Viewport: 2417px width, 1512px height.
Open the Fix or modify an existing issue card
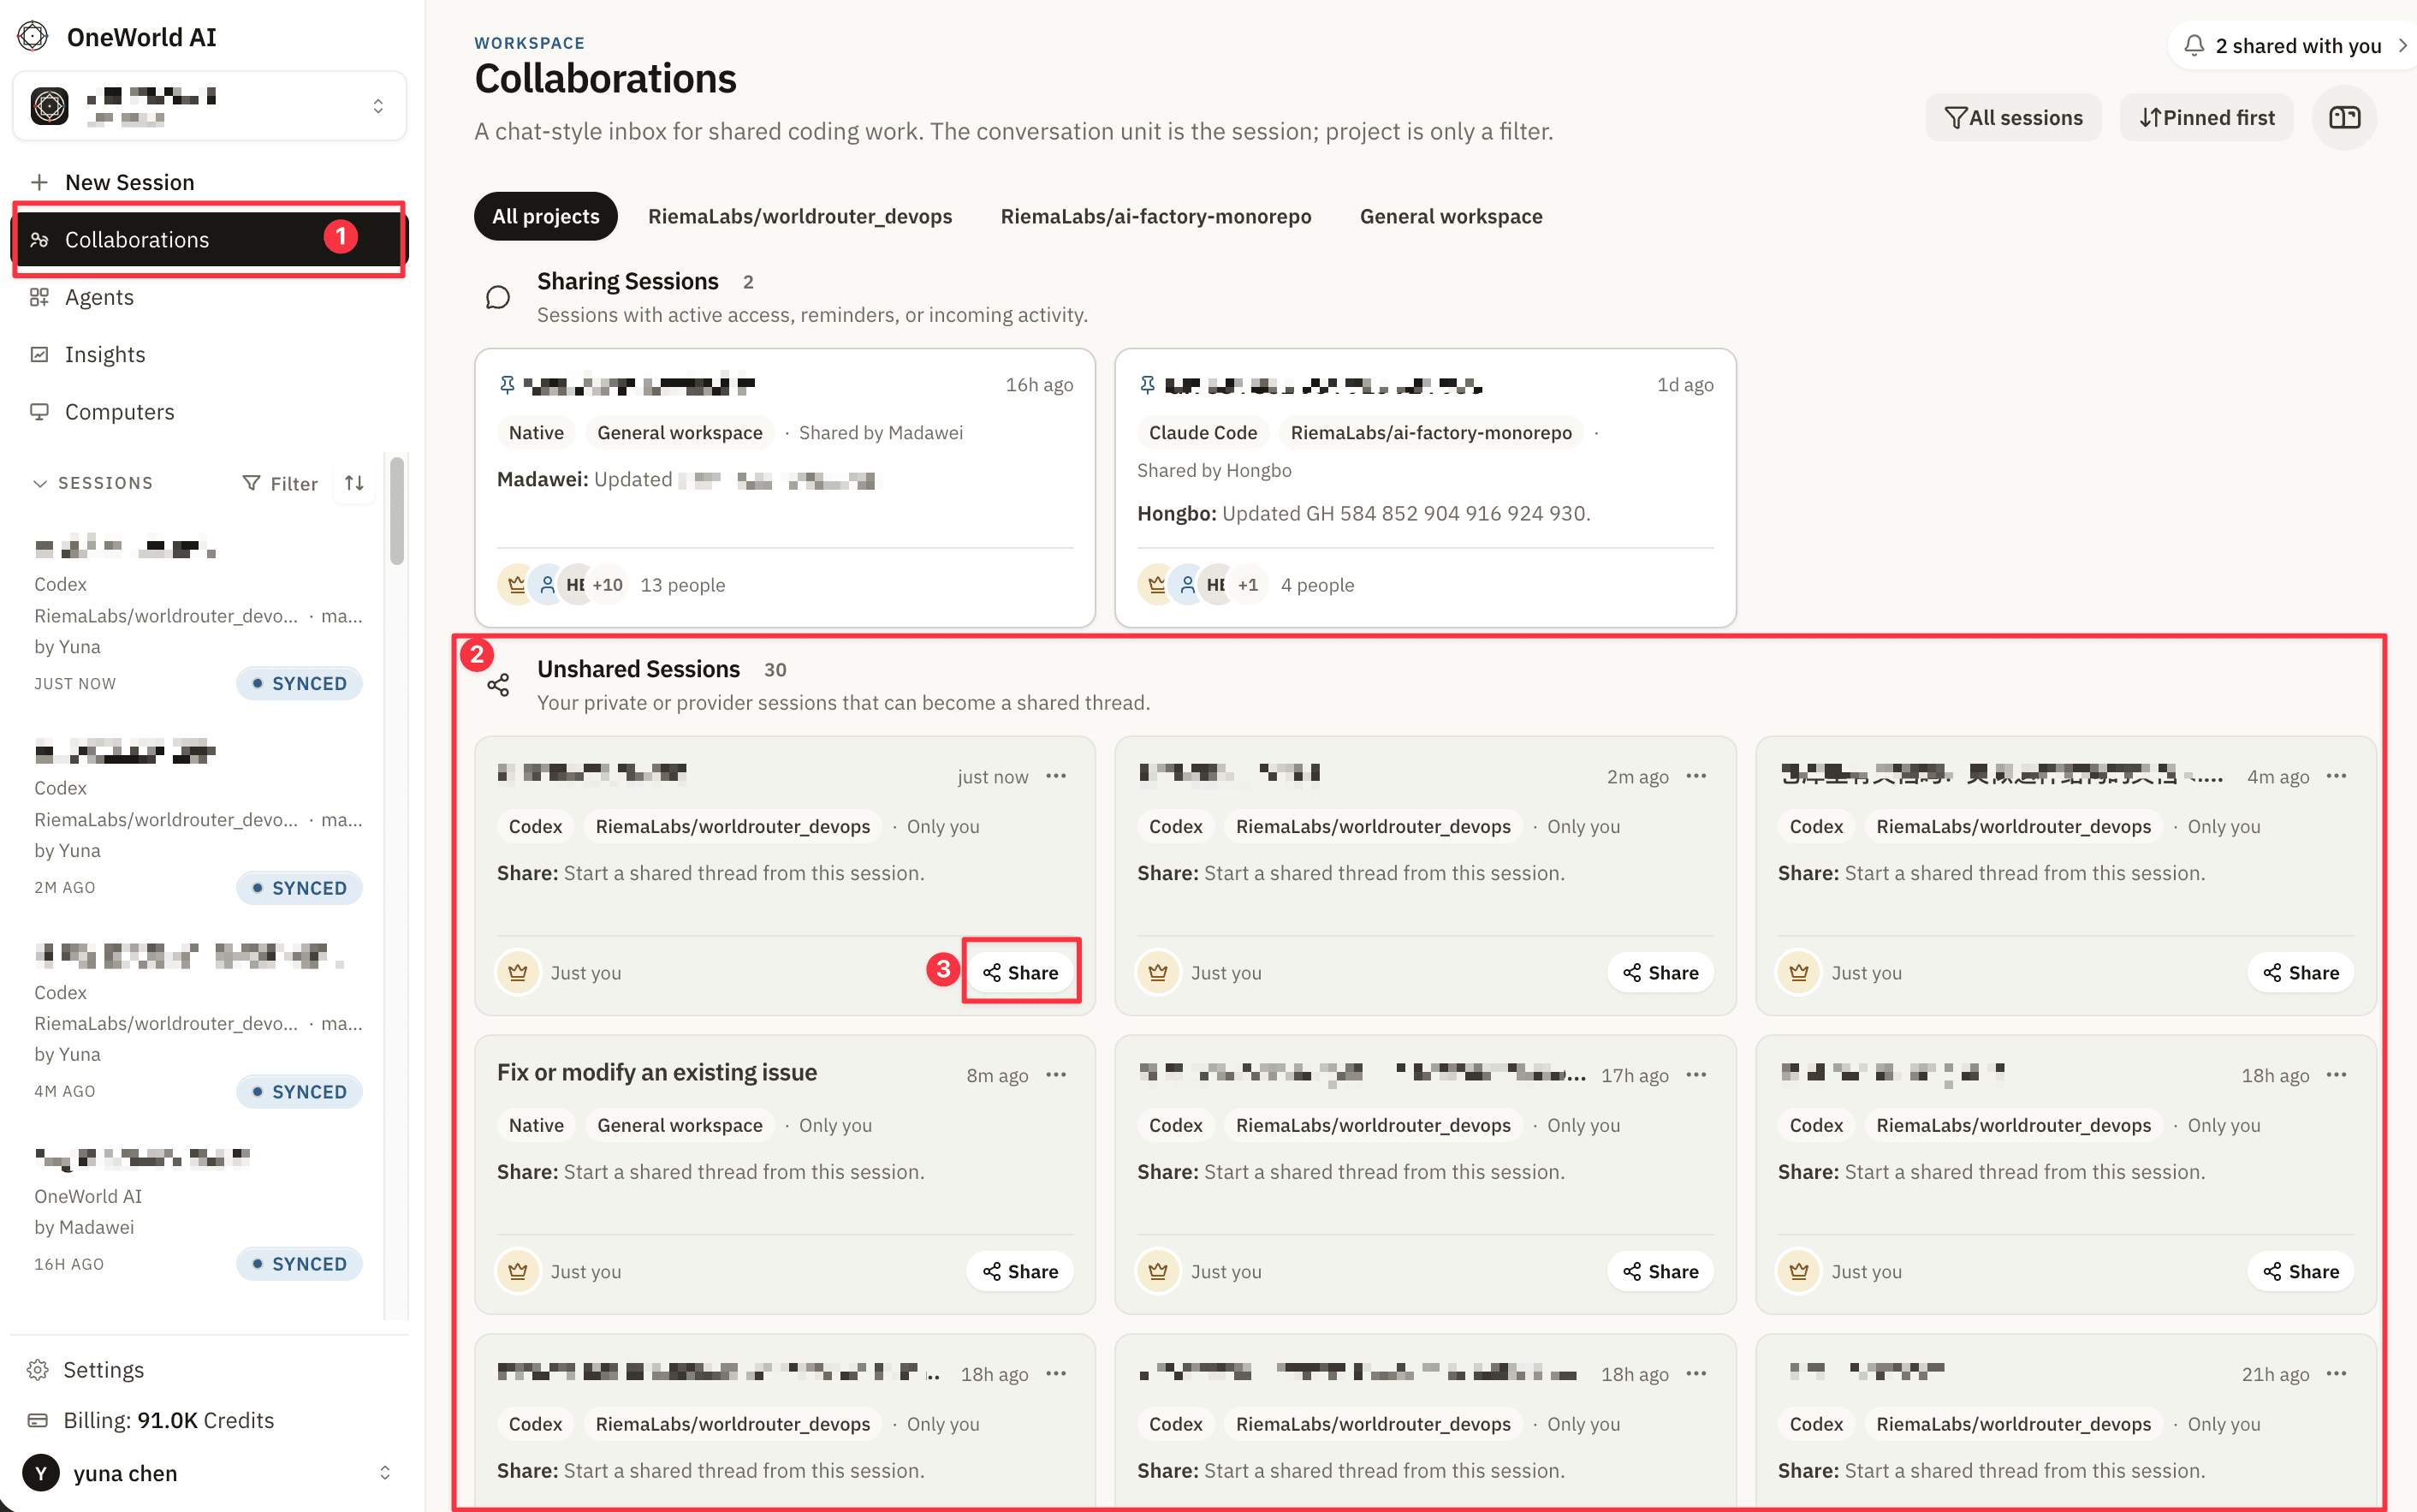pos(785,1174)
